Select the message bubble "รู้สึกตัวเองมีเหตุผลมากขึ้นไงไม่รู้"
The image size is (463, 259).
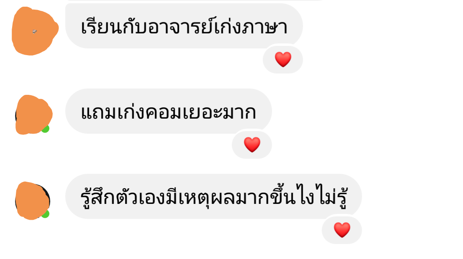click(x=213, y=196)
